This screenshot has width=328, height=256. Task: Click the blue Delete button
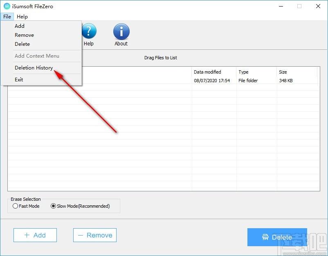[x=277, y=237]
